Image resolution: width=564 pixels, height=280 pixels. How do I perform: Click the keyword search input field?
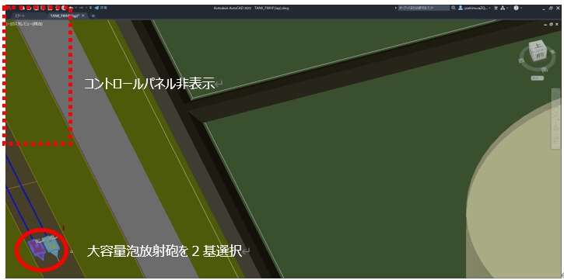[x=424, y=8]
